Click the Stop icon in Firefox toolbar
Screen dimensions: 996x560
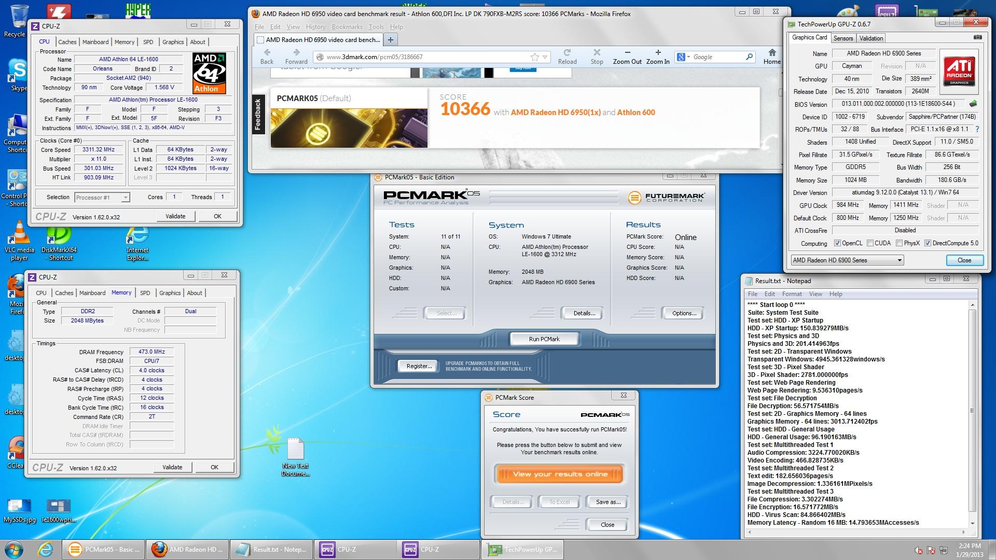597,52
